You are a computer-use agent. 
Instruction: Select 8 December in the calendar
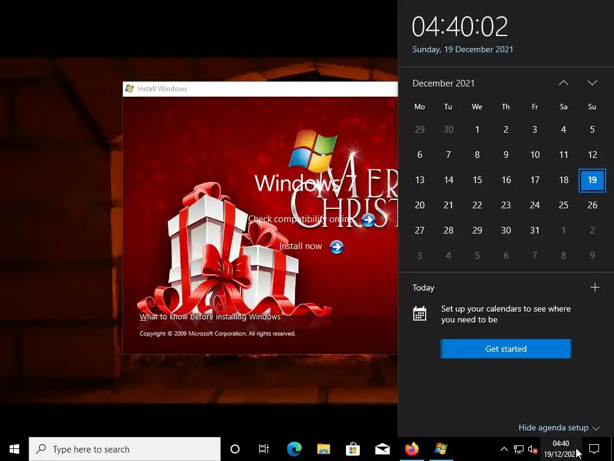[477, 154]
